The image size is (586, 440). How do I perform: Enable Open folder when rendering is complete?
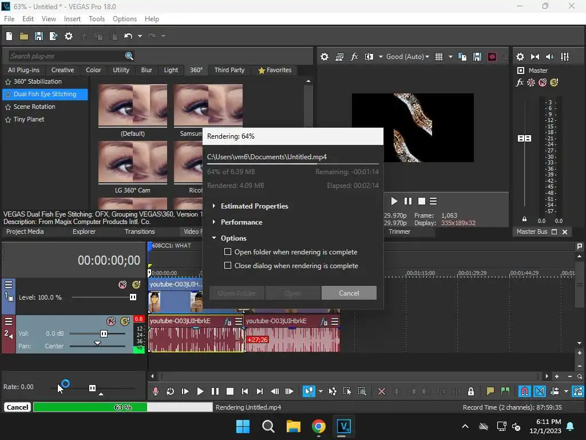tap(228, 252)
